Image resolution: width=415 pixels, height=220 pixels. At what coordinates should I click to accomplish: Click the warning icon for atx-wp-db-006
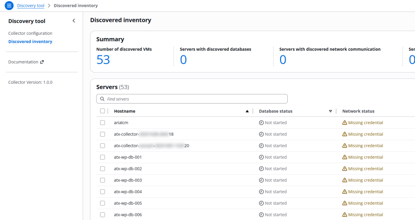coord(344,215)
